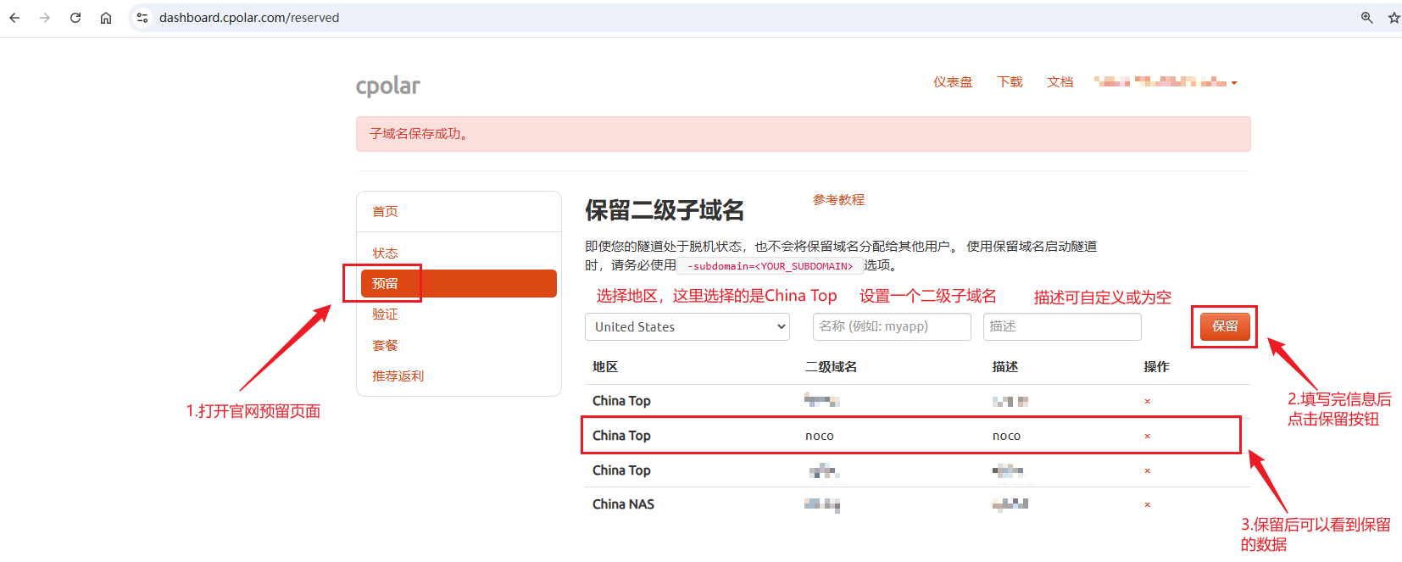Go to the browser home icon

106,18
